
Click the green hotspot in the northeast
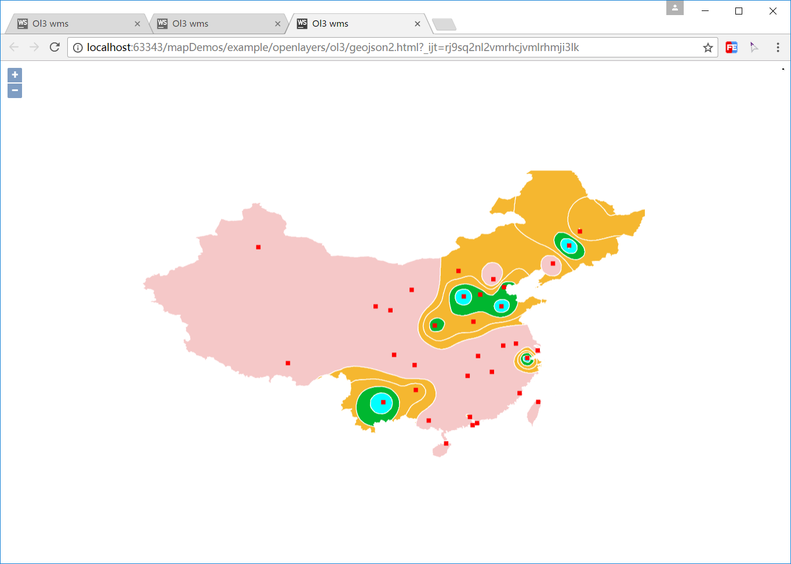(x=569, y=245)
